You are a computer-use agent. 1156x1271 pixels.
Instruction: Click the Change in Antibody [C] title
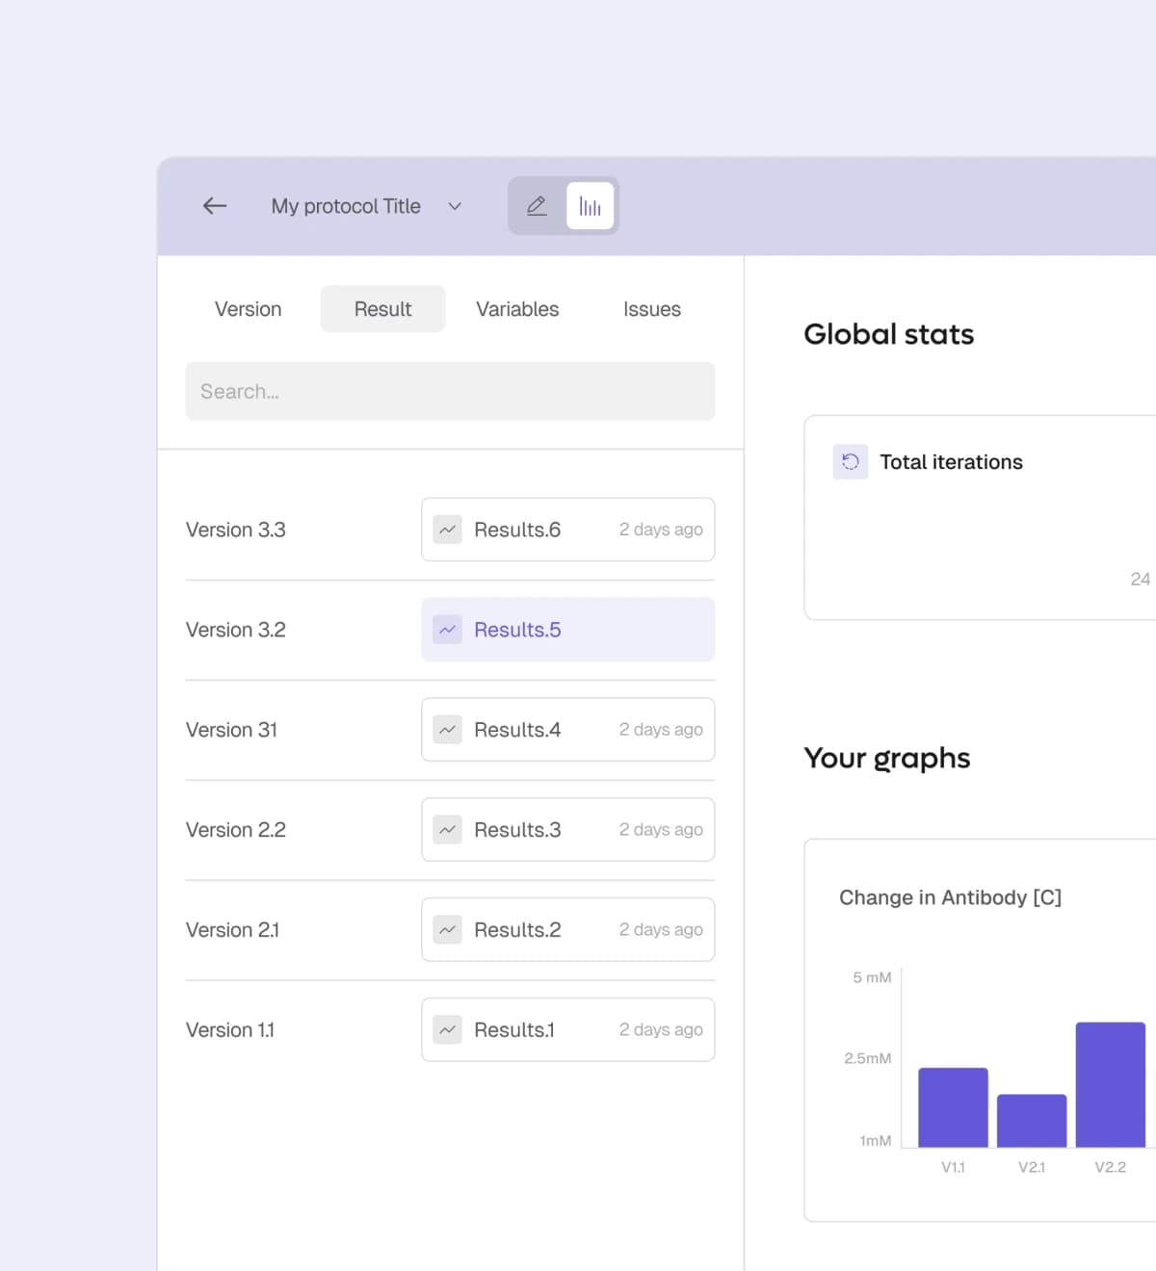tap(951, 897)
